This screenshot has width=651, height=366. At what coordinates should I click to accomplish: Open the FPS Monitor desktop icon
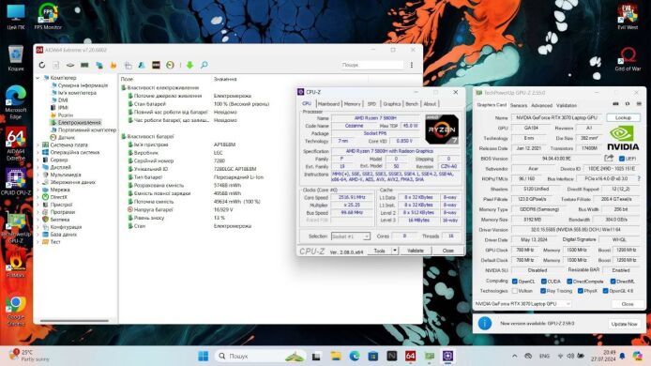click(48, 17)
